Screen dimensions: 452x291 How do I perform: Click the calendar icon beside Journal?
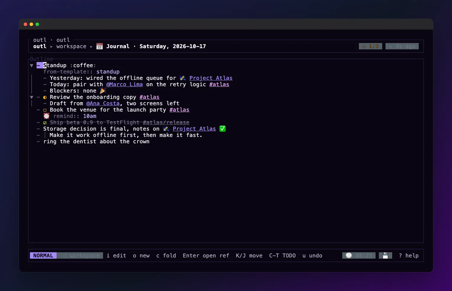(99, 46)
